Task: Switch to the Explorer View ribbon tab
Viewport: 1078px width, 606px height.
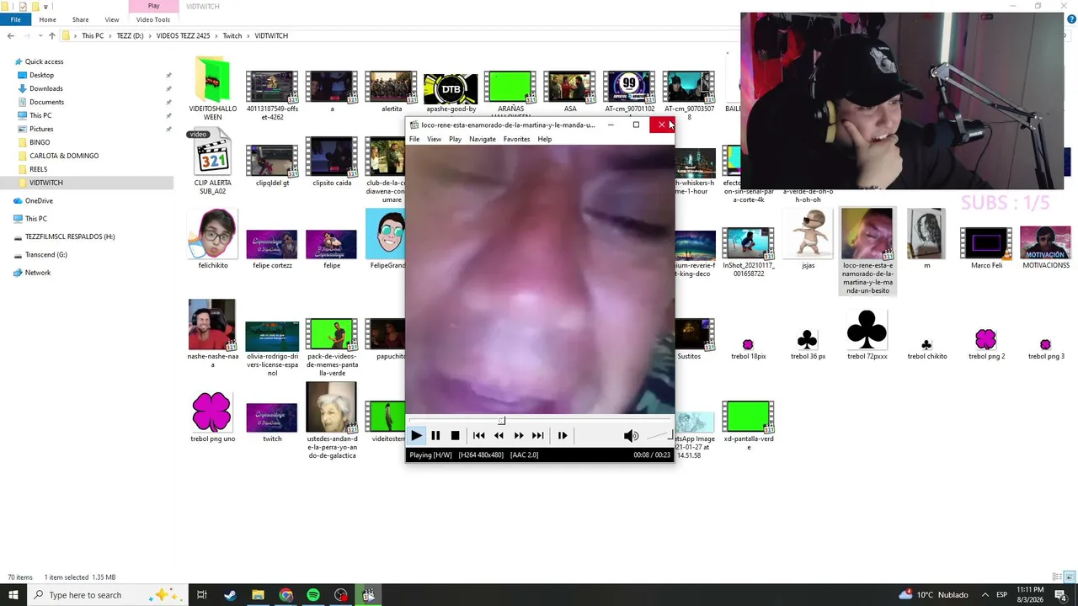Action: tap(111, 19)
